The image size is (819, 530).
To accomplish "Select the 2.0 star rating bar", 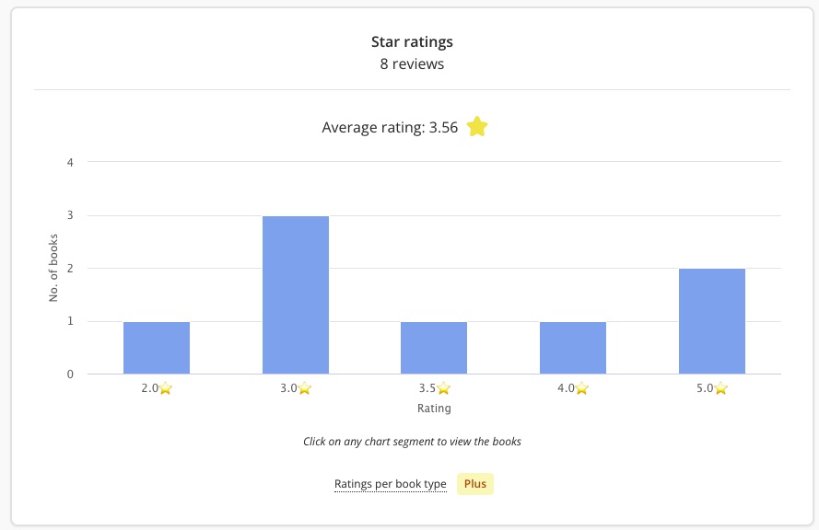I will pyautogui.click(x=157, y=348).
